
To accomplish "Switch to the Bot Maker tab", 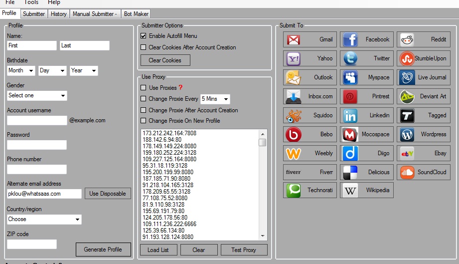I will [x=136, y=14].
